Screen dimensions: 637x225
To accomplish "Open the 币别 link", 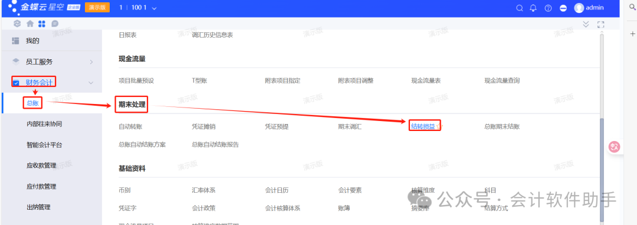I will (124, 190).
